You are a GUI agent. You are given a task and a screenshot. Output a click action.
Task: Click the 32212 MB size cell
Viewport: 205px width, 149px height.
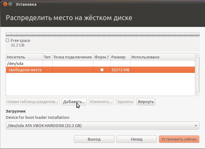[x=120, y=70]
